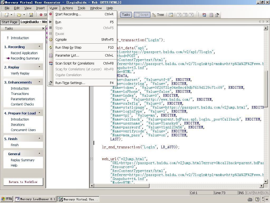Click the Run Step by Step icon
Screen dimensions: 270x203
pyautogui.click(x=51, y=48)
